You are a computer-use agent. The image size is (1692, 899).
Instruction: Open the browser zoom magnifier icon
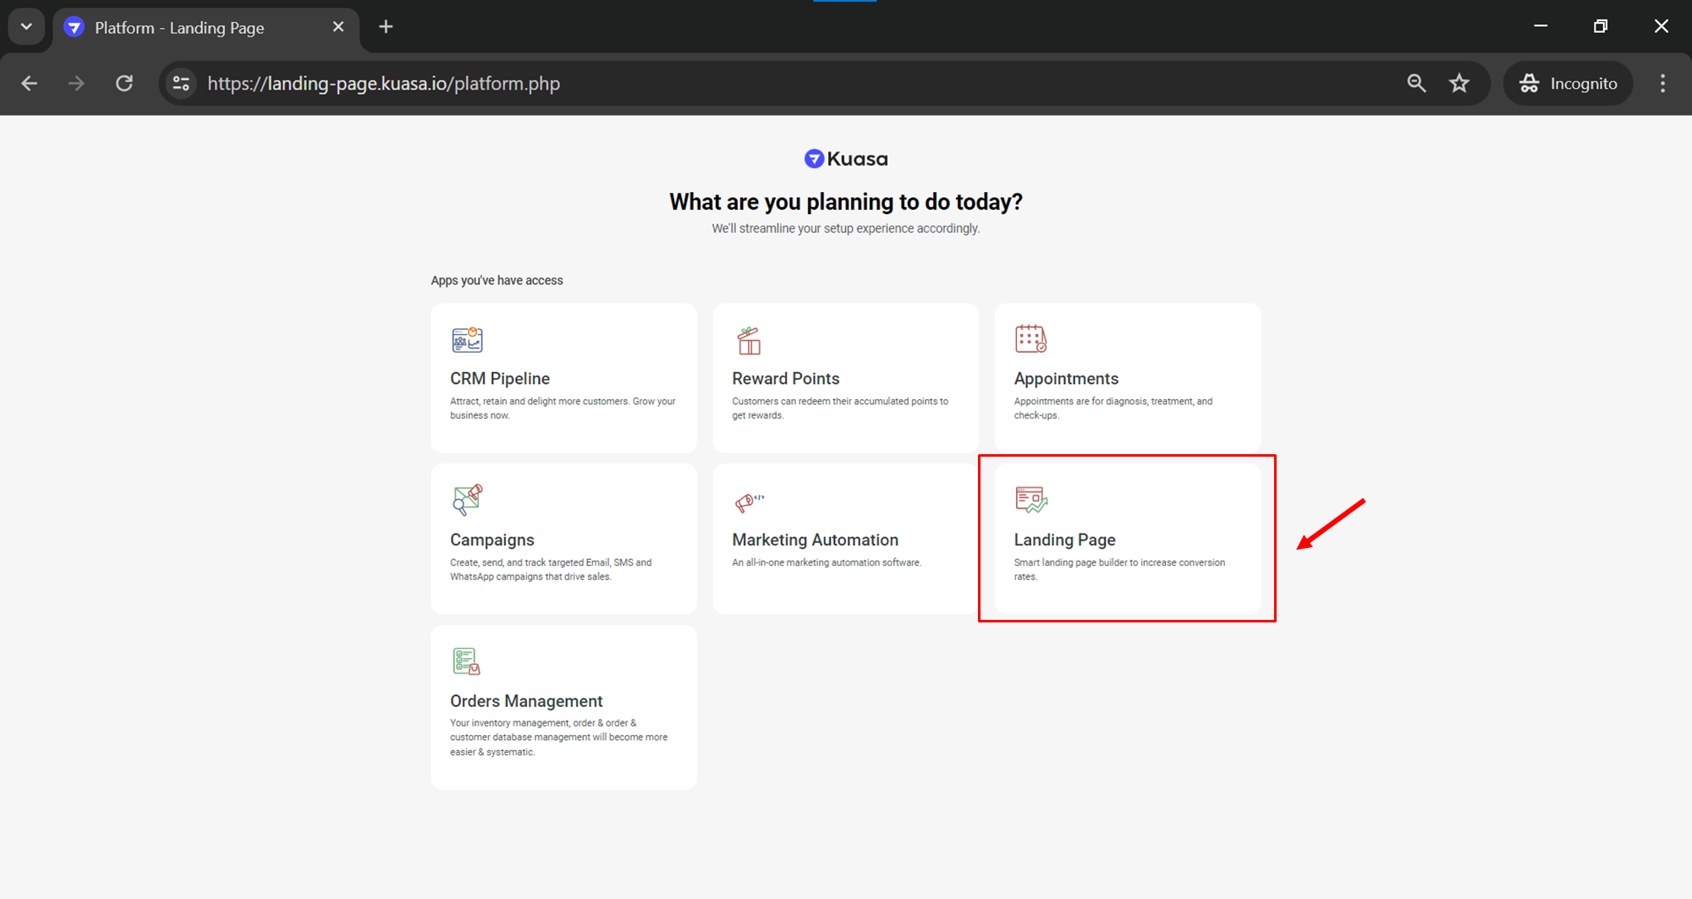(1416, 84)
